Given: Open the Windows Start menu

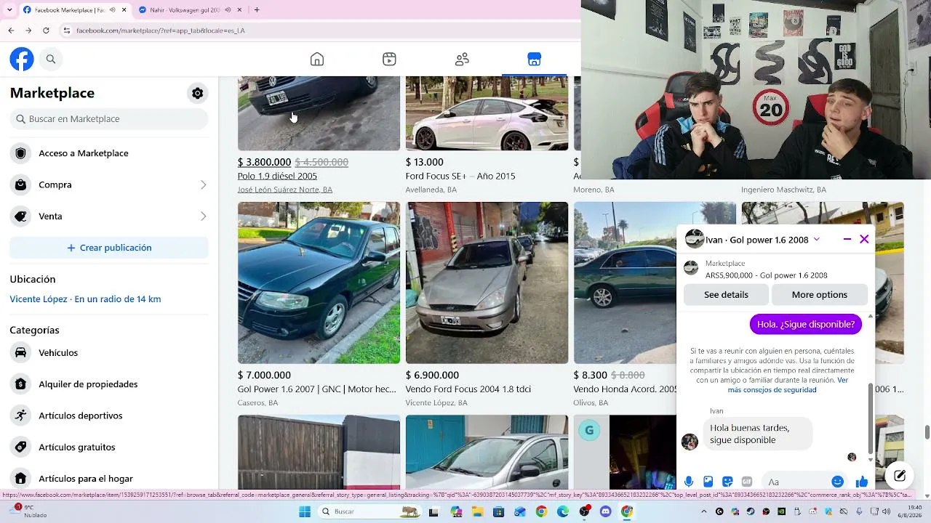Looking at the screenshot, I should tap(305, 512).
